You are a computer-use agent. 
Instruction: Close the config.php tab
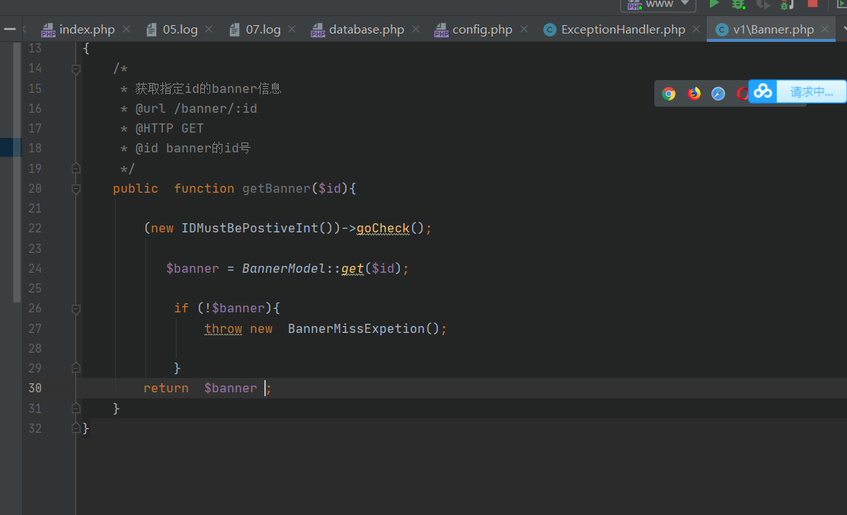[524, 29]
